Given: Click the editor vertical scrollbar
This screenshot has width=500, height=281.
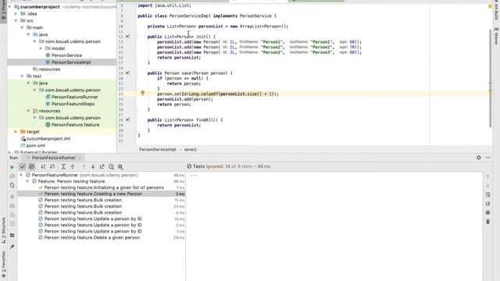Looking at the screenshot, I should point(491,78).
